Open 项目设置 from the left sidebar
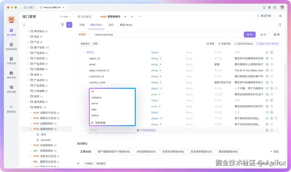The height and width of the screenshot is (172, 291). point(11,89)
